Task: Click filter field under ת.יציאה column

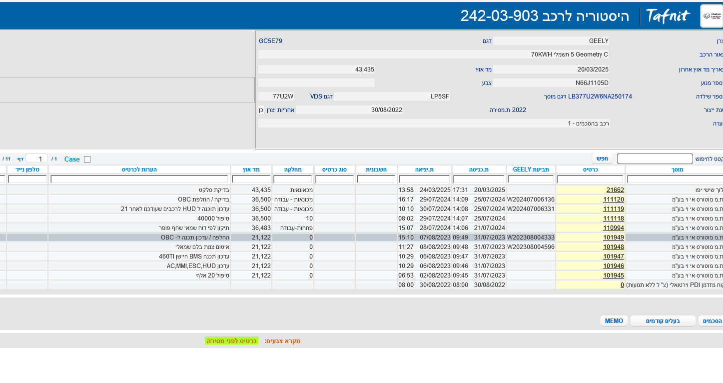Action: pyautogui.click(x=425, y=179)
